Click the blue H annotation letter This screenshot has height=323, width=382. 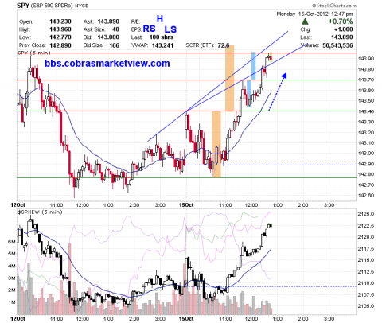coord(160,19)
